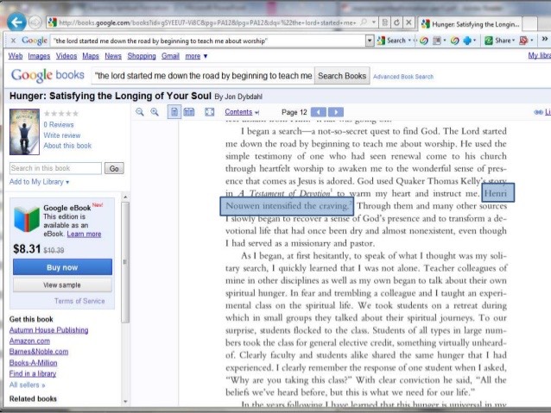This screenshot has width=551, height=413.
Task: Expand the Add to My Library dropdown
Action: point(40,182)
